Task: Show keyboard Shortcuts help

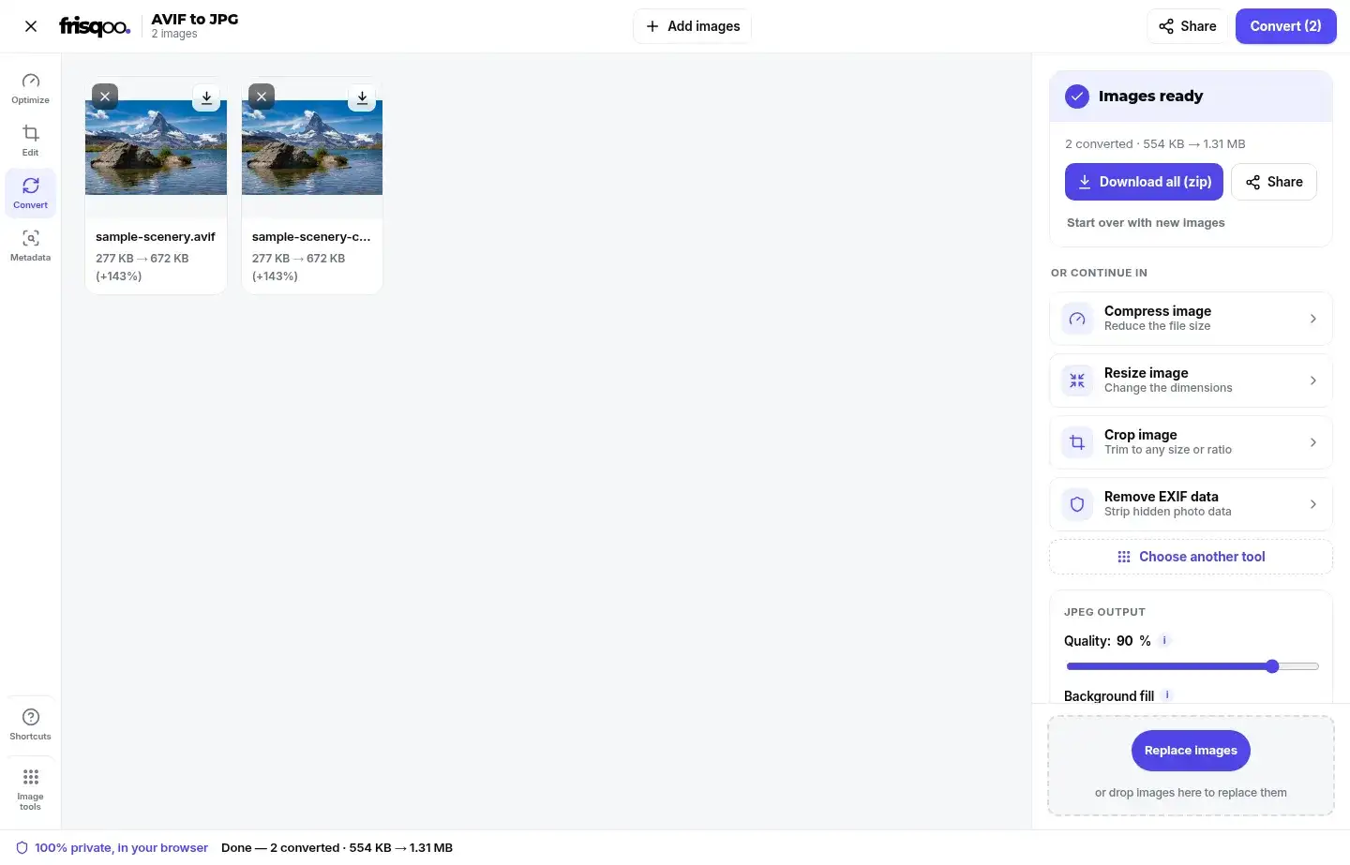Action: click(31, 724)
